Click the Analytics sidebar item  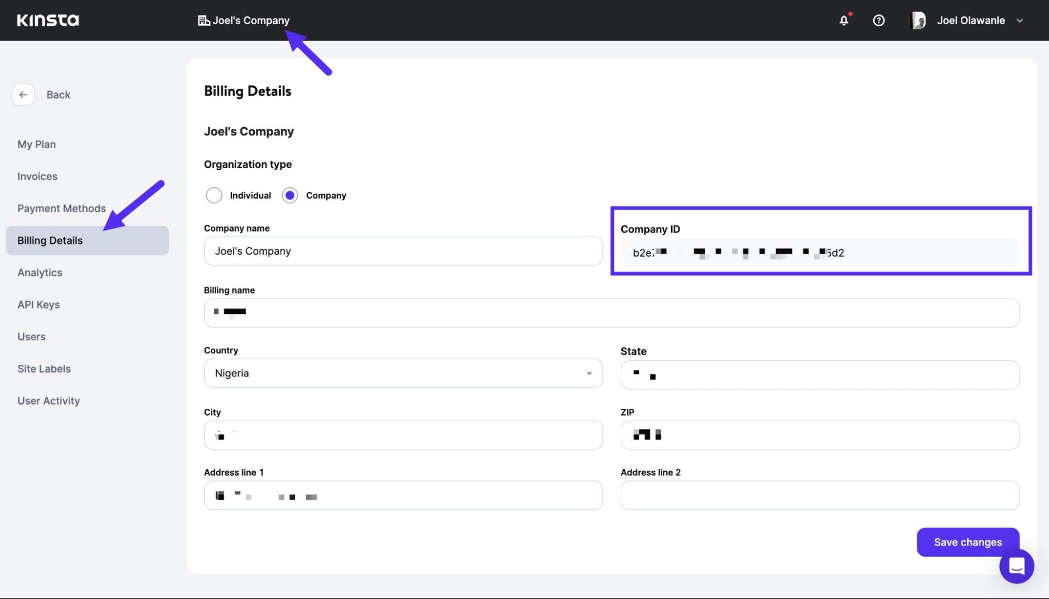[40, 272]
